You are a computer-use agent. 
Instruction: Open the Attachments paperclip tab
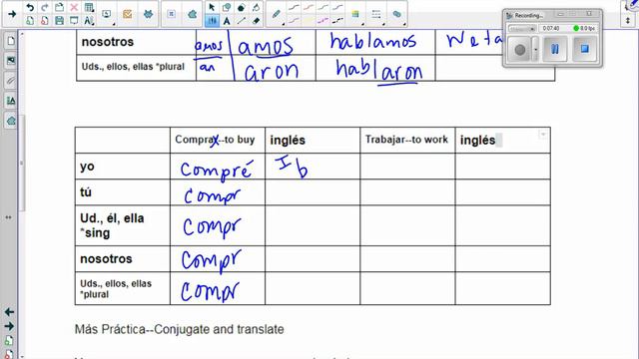(x=11, y=81)
